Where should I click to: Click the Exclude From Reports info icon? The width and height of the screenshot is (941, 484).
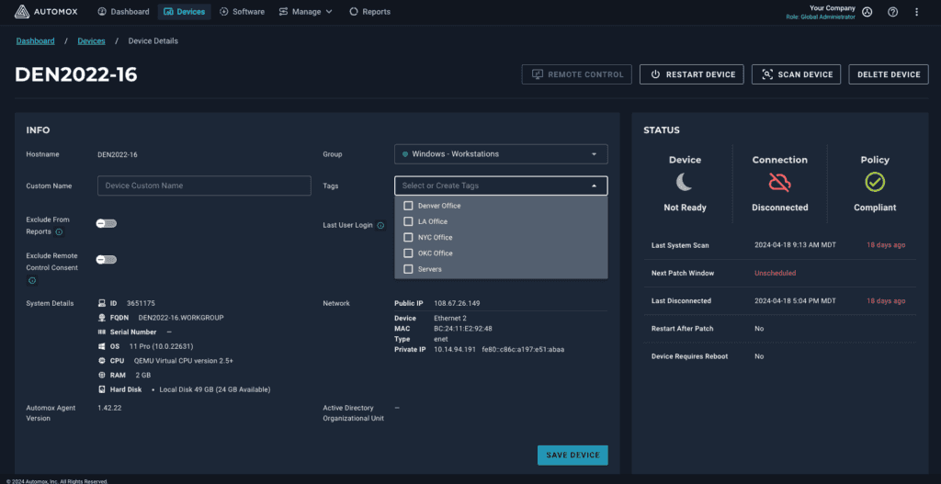click(59, 231)
